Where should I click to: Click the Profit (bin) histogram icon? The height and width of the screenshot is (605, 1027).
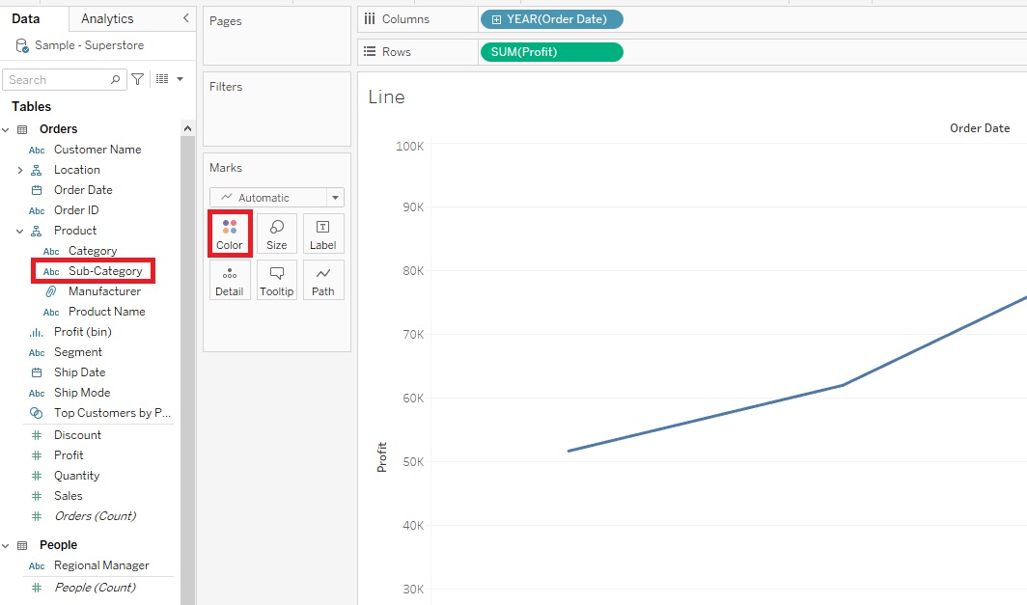pyautogui.click(x=37, y=332)
